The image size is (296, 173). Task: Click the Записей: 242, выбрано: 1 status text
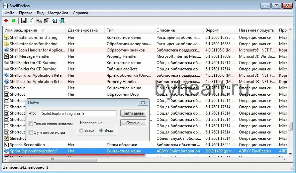pyautogui.click(x=26, y=167)
